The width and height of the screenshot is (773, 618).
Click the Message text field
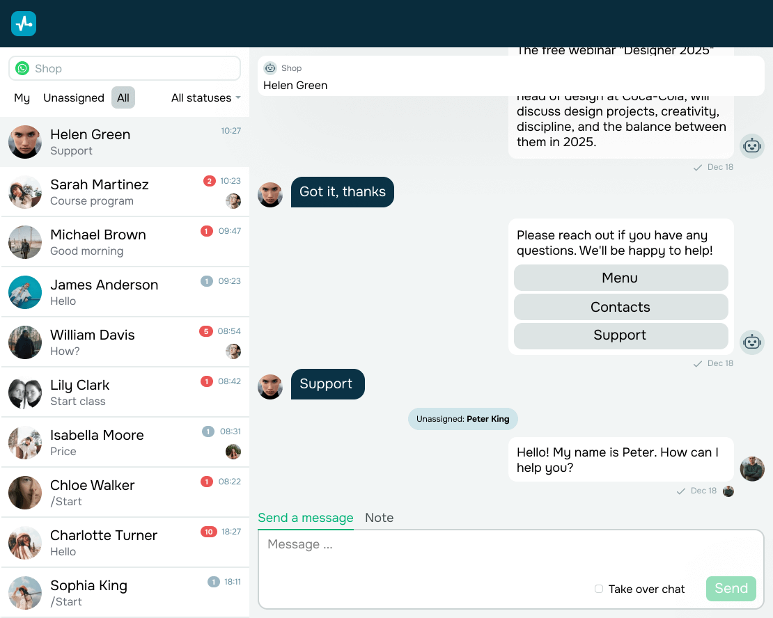510,555
